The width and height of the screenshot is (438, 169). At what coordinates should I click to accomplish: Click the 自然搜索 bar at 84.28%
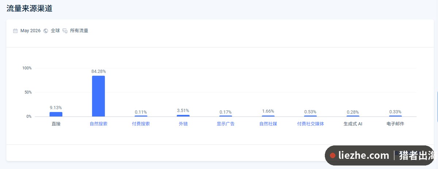coord(99,96)
